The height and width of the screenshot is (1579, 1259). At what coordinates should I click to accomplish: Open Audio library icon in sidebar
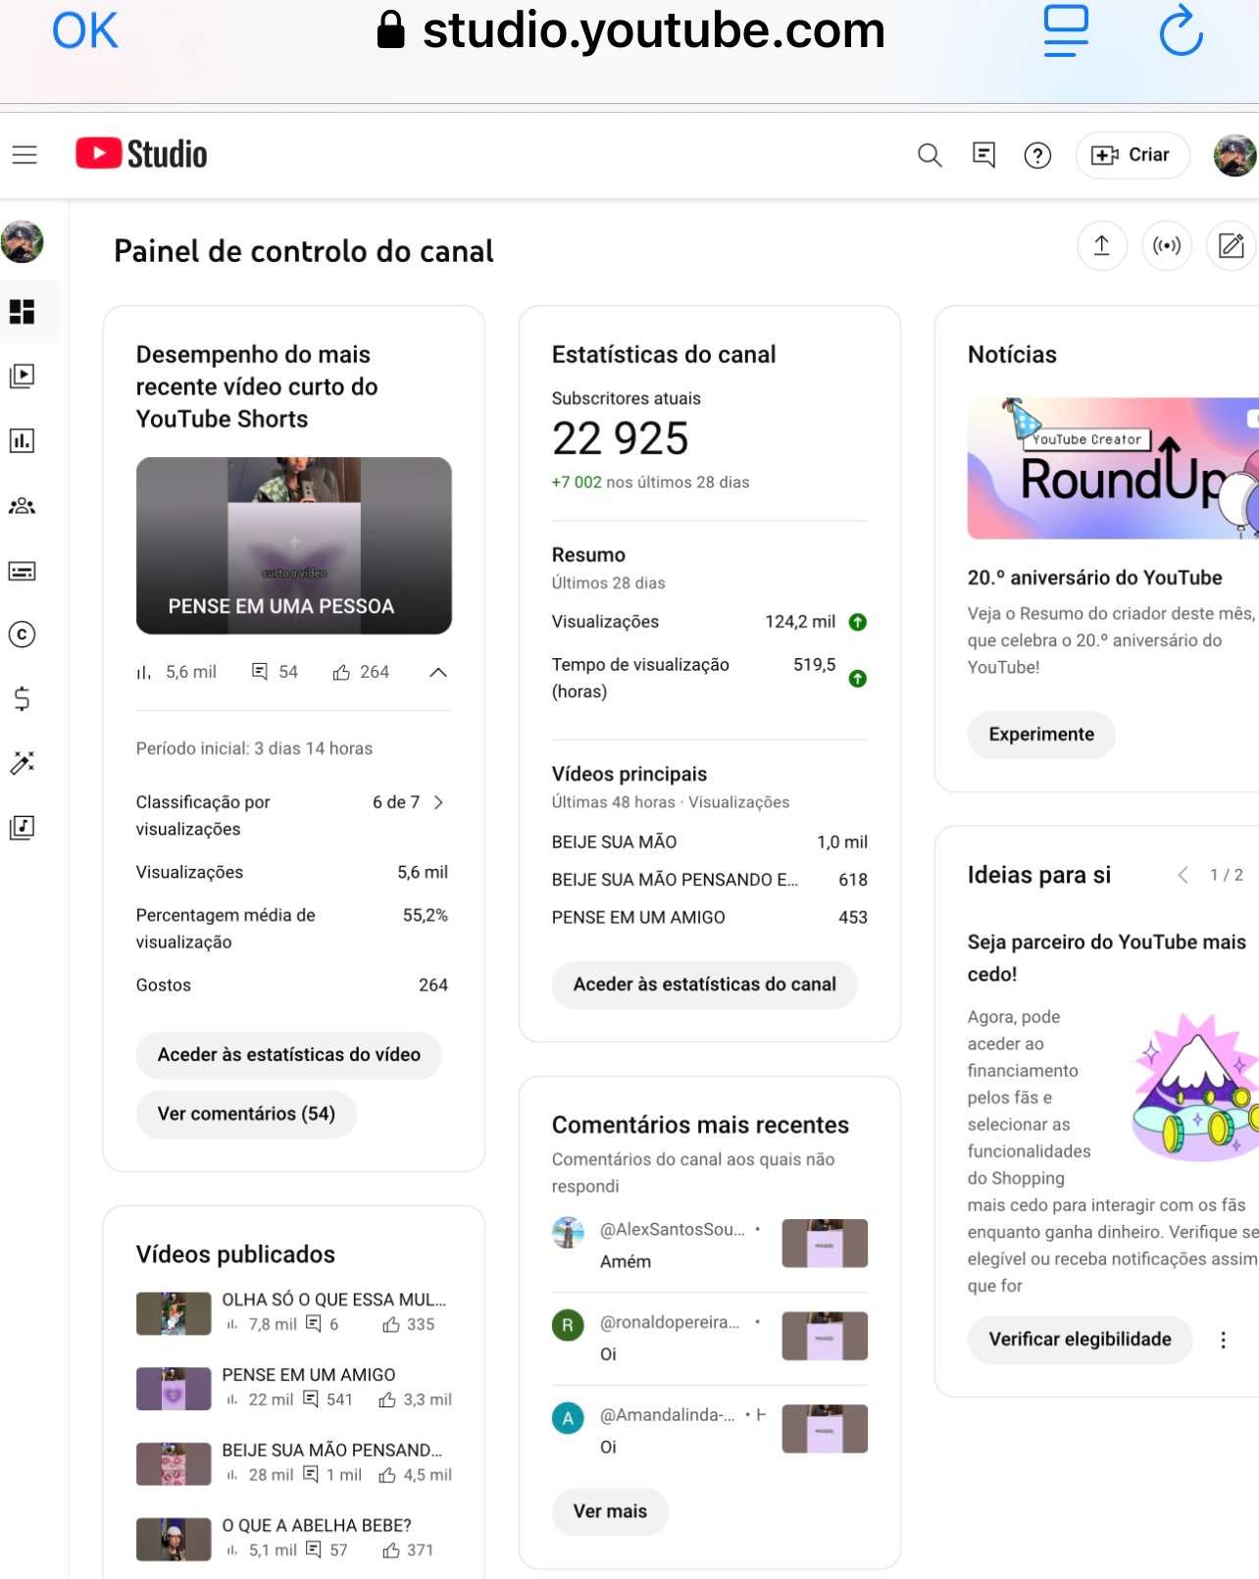[23, 827]
